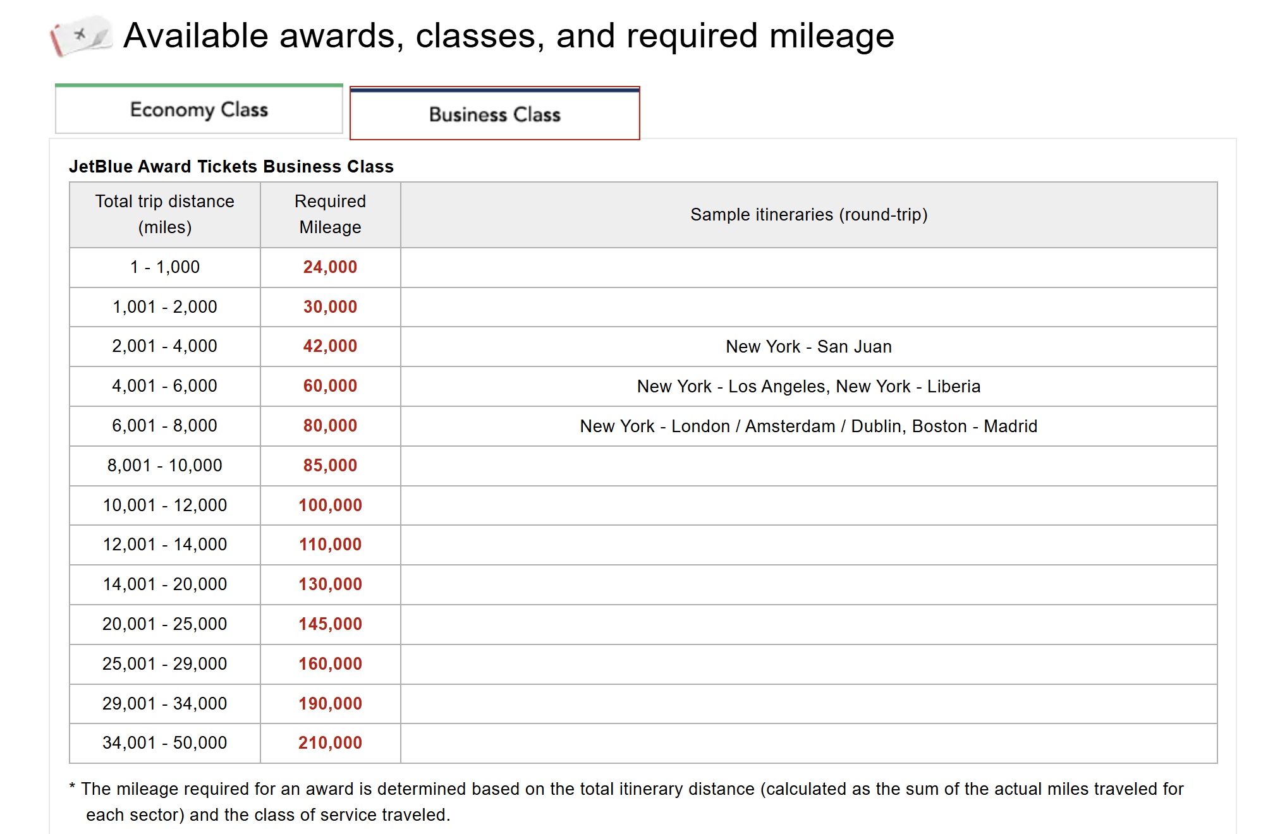Click the 'Sample itineraries (round-trip)' column header
Screen dimensions: 1268x834
pos(808,215)
